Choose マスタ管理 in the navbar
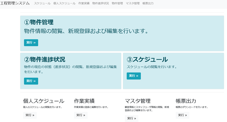This screenshot has width=227, height=122. pos(133,3)
